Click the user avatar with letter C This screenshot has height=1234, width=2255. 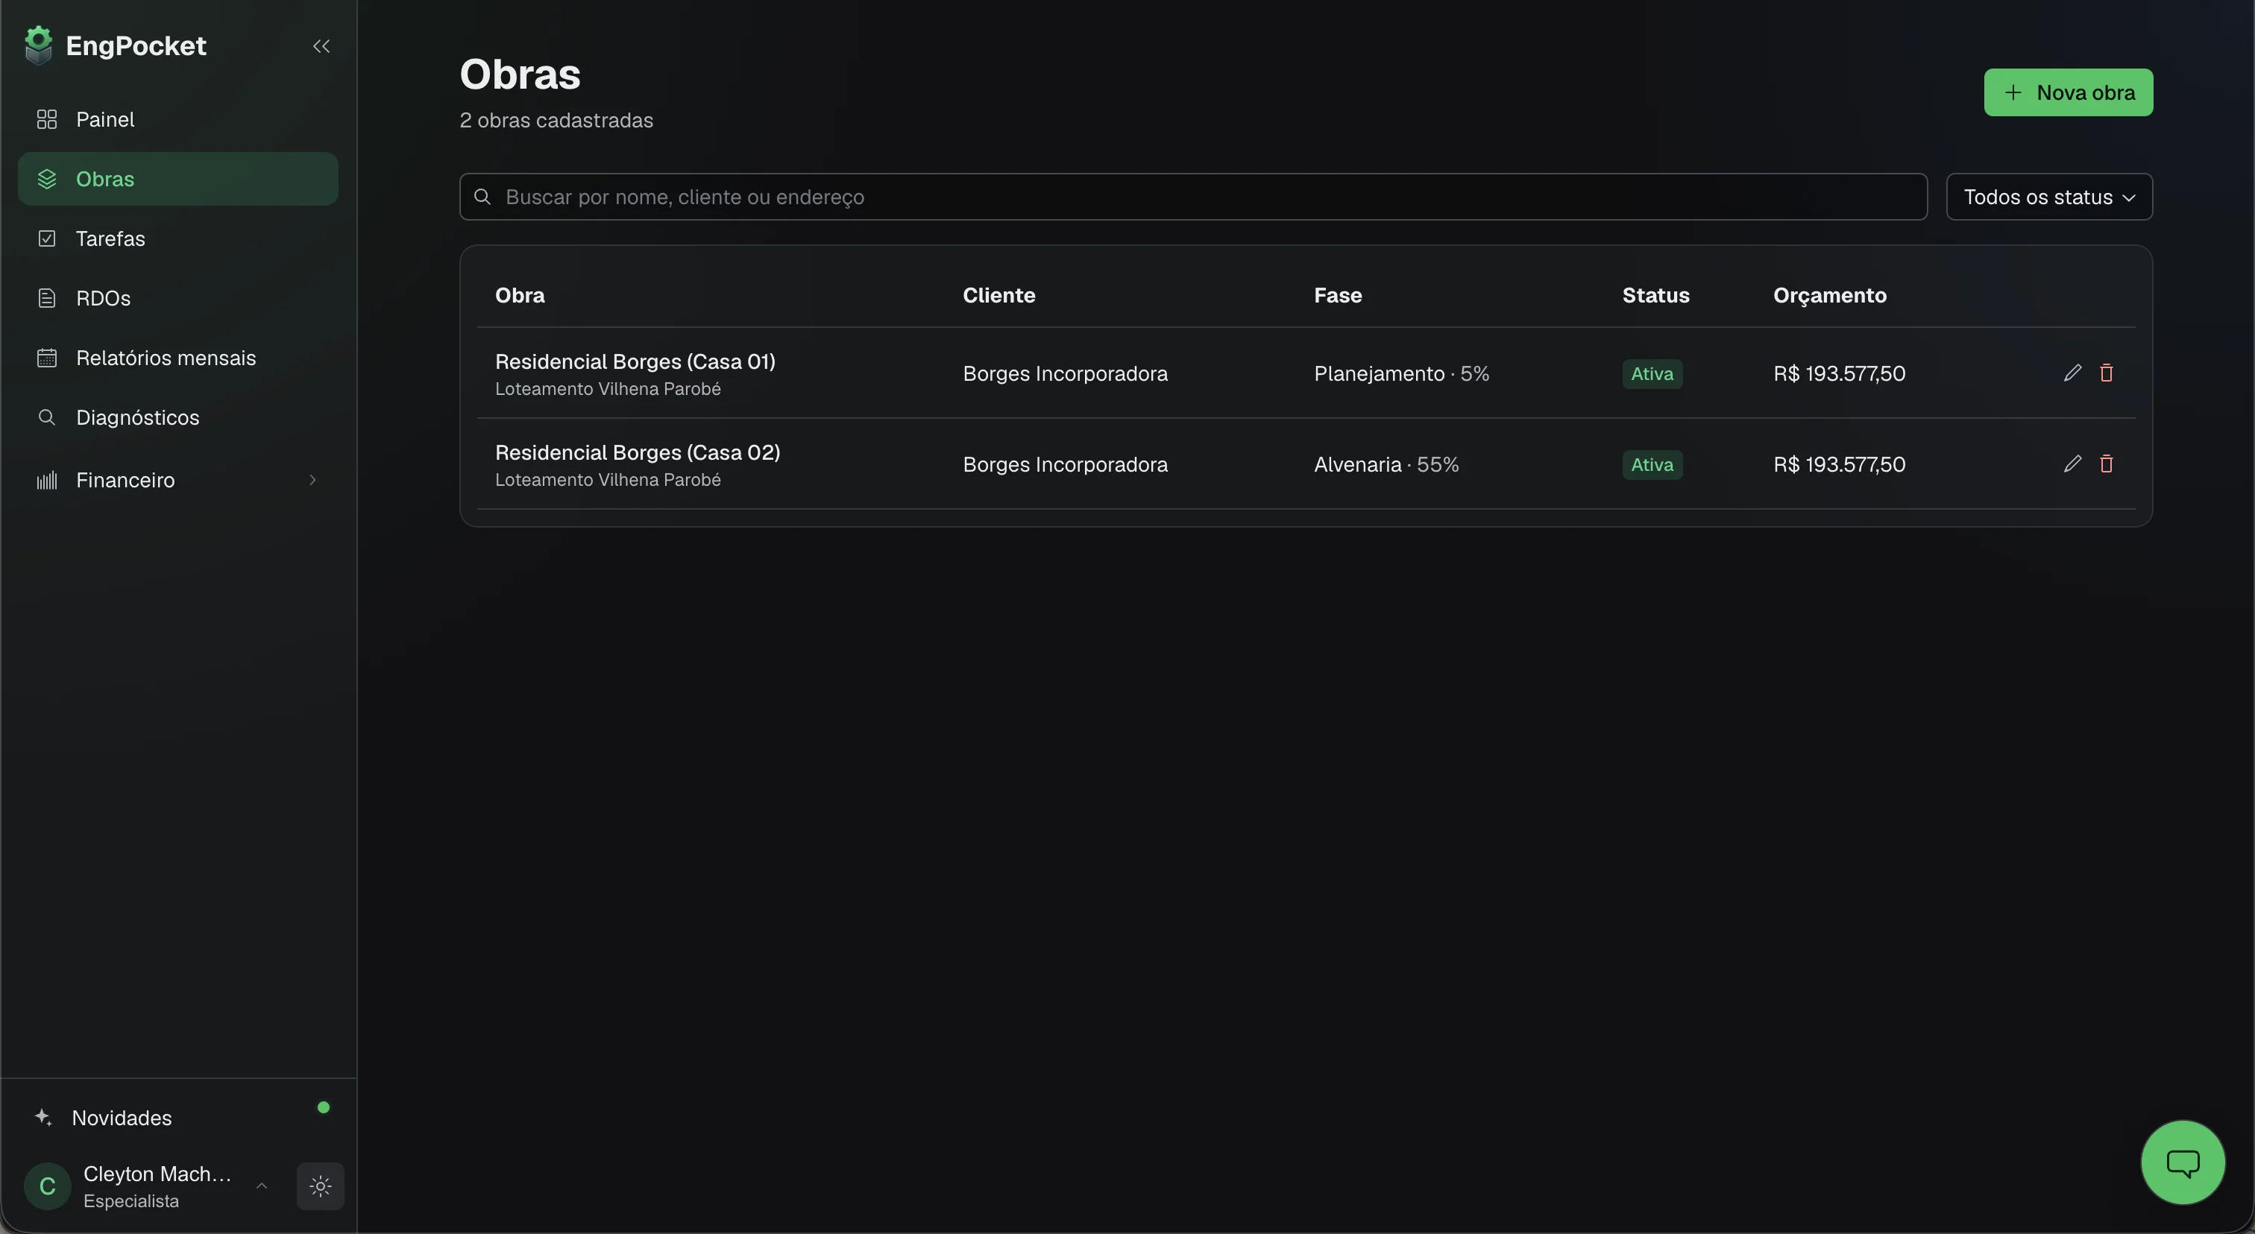47,1187
